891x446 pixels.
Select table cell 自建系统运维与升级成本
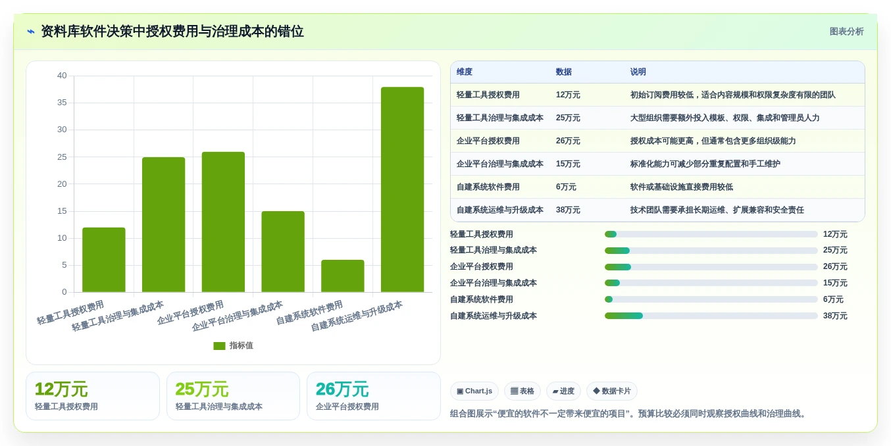click(x=500, y=210)
